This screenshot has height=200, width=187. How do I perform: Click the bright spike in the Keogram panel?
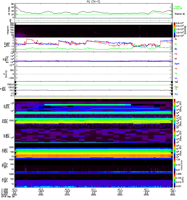coord(140,31)
